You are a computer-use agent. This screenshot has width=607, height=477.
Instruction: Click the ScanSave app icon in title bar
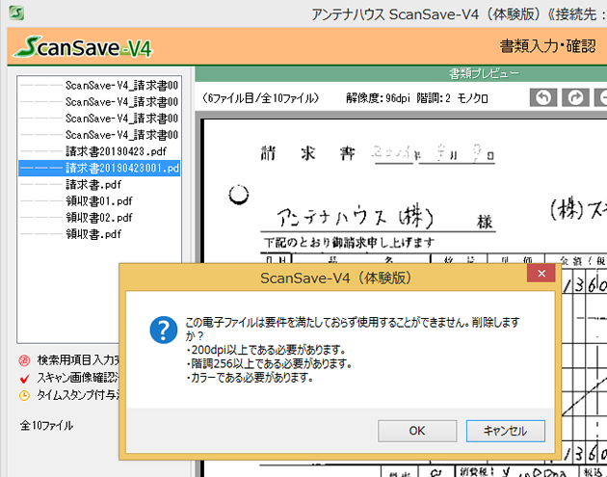pos(16,13)
